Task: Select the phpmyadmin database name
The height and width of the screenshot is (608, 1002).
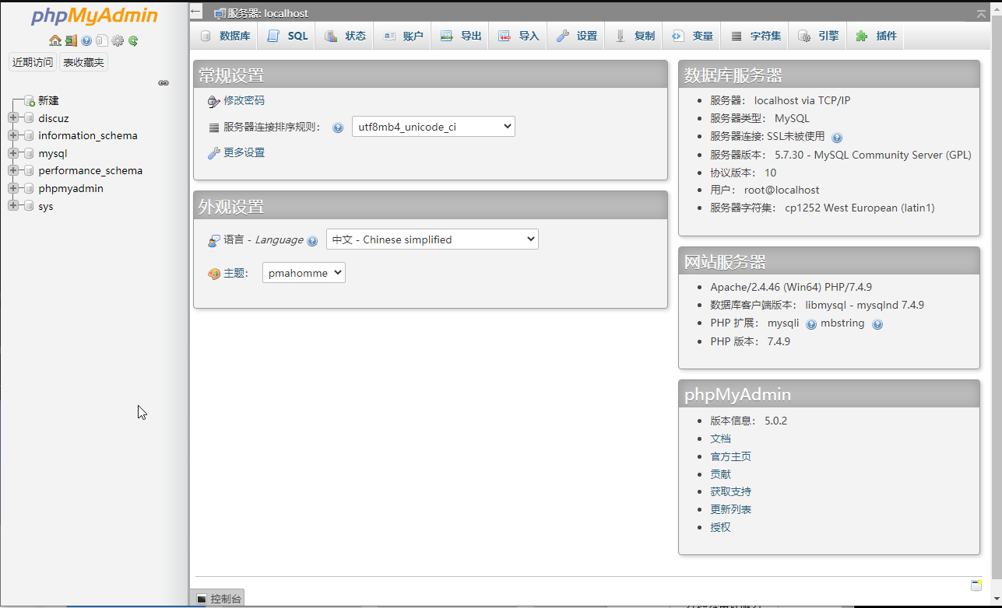Action: (71, 188)
